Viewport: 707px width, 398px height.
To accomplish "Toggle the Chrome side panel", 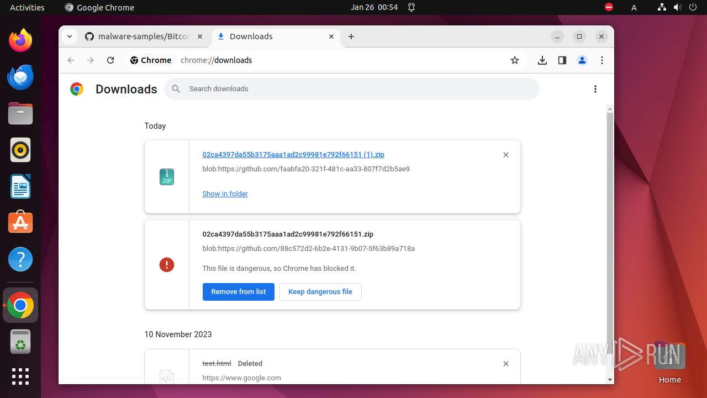I will click(x=562, y=60).
